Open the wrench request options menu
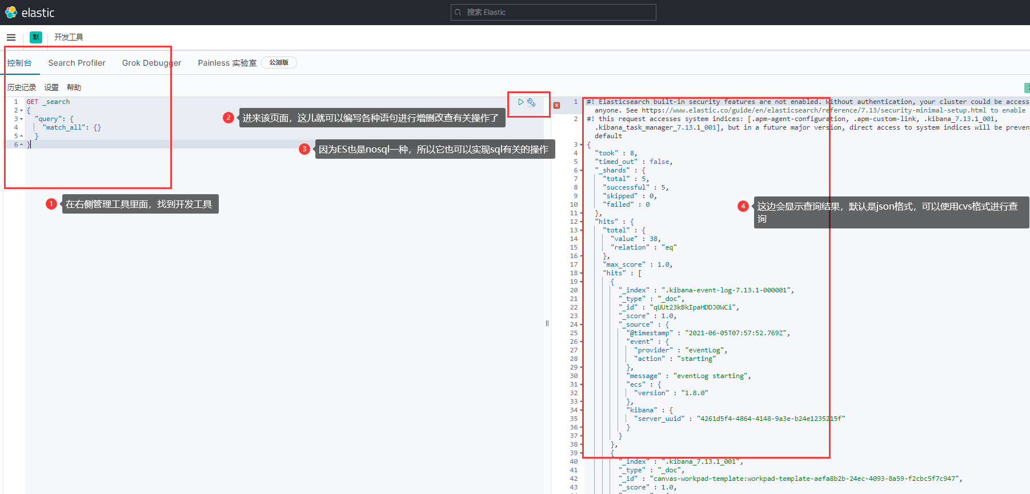 tap(531, 102)
